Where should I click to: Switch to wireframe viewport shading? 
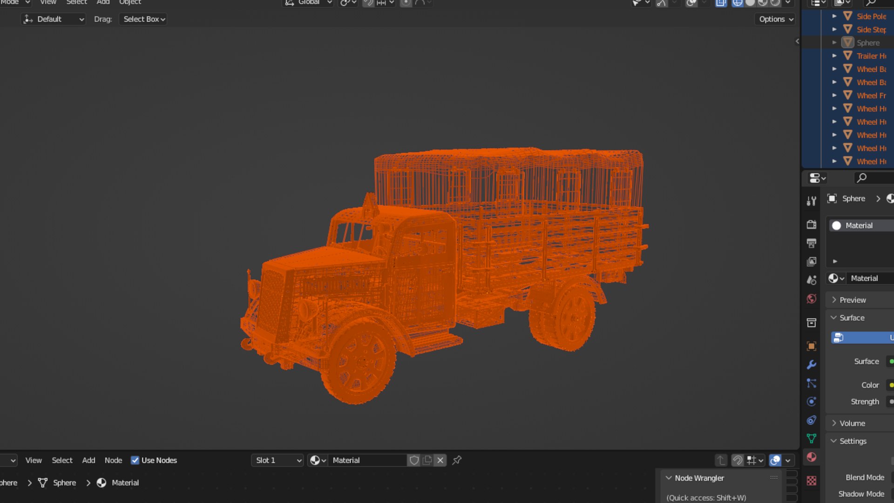click(738, 3)
